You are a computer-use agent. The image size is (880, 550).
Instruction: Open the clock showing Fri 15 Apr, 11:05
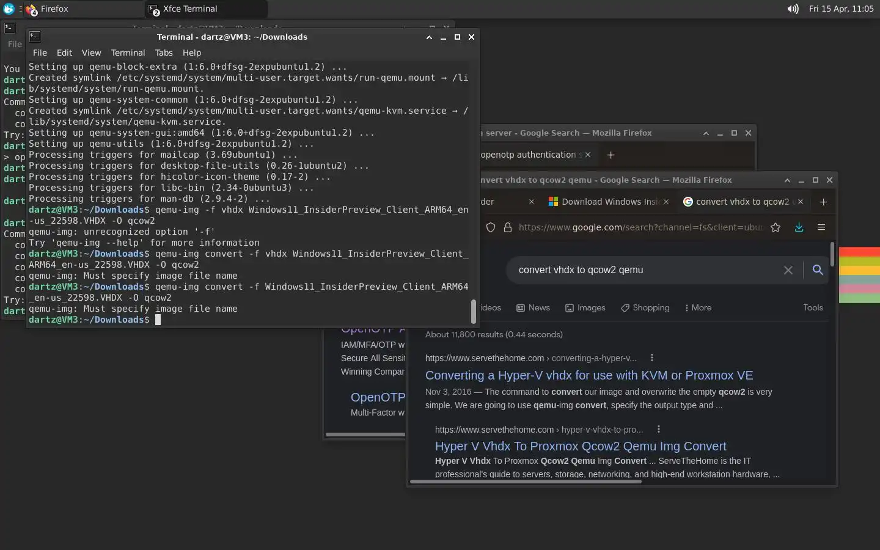point(841,9)
